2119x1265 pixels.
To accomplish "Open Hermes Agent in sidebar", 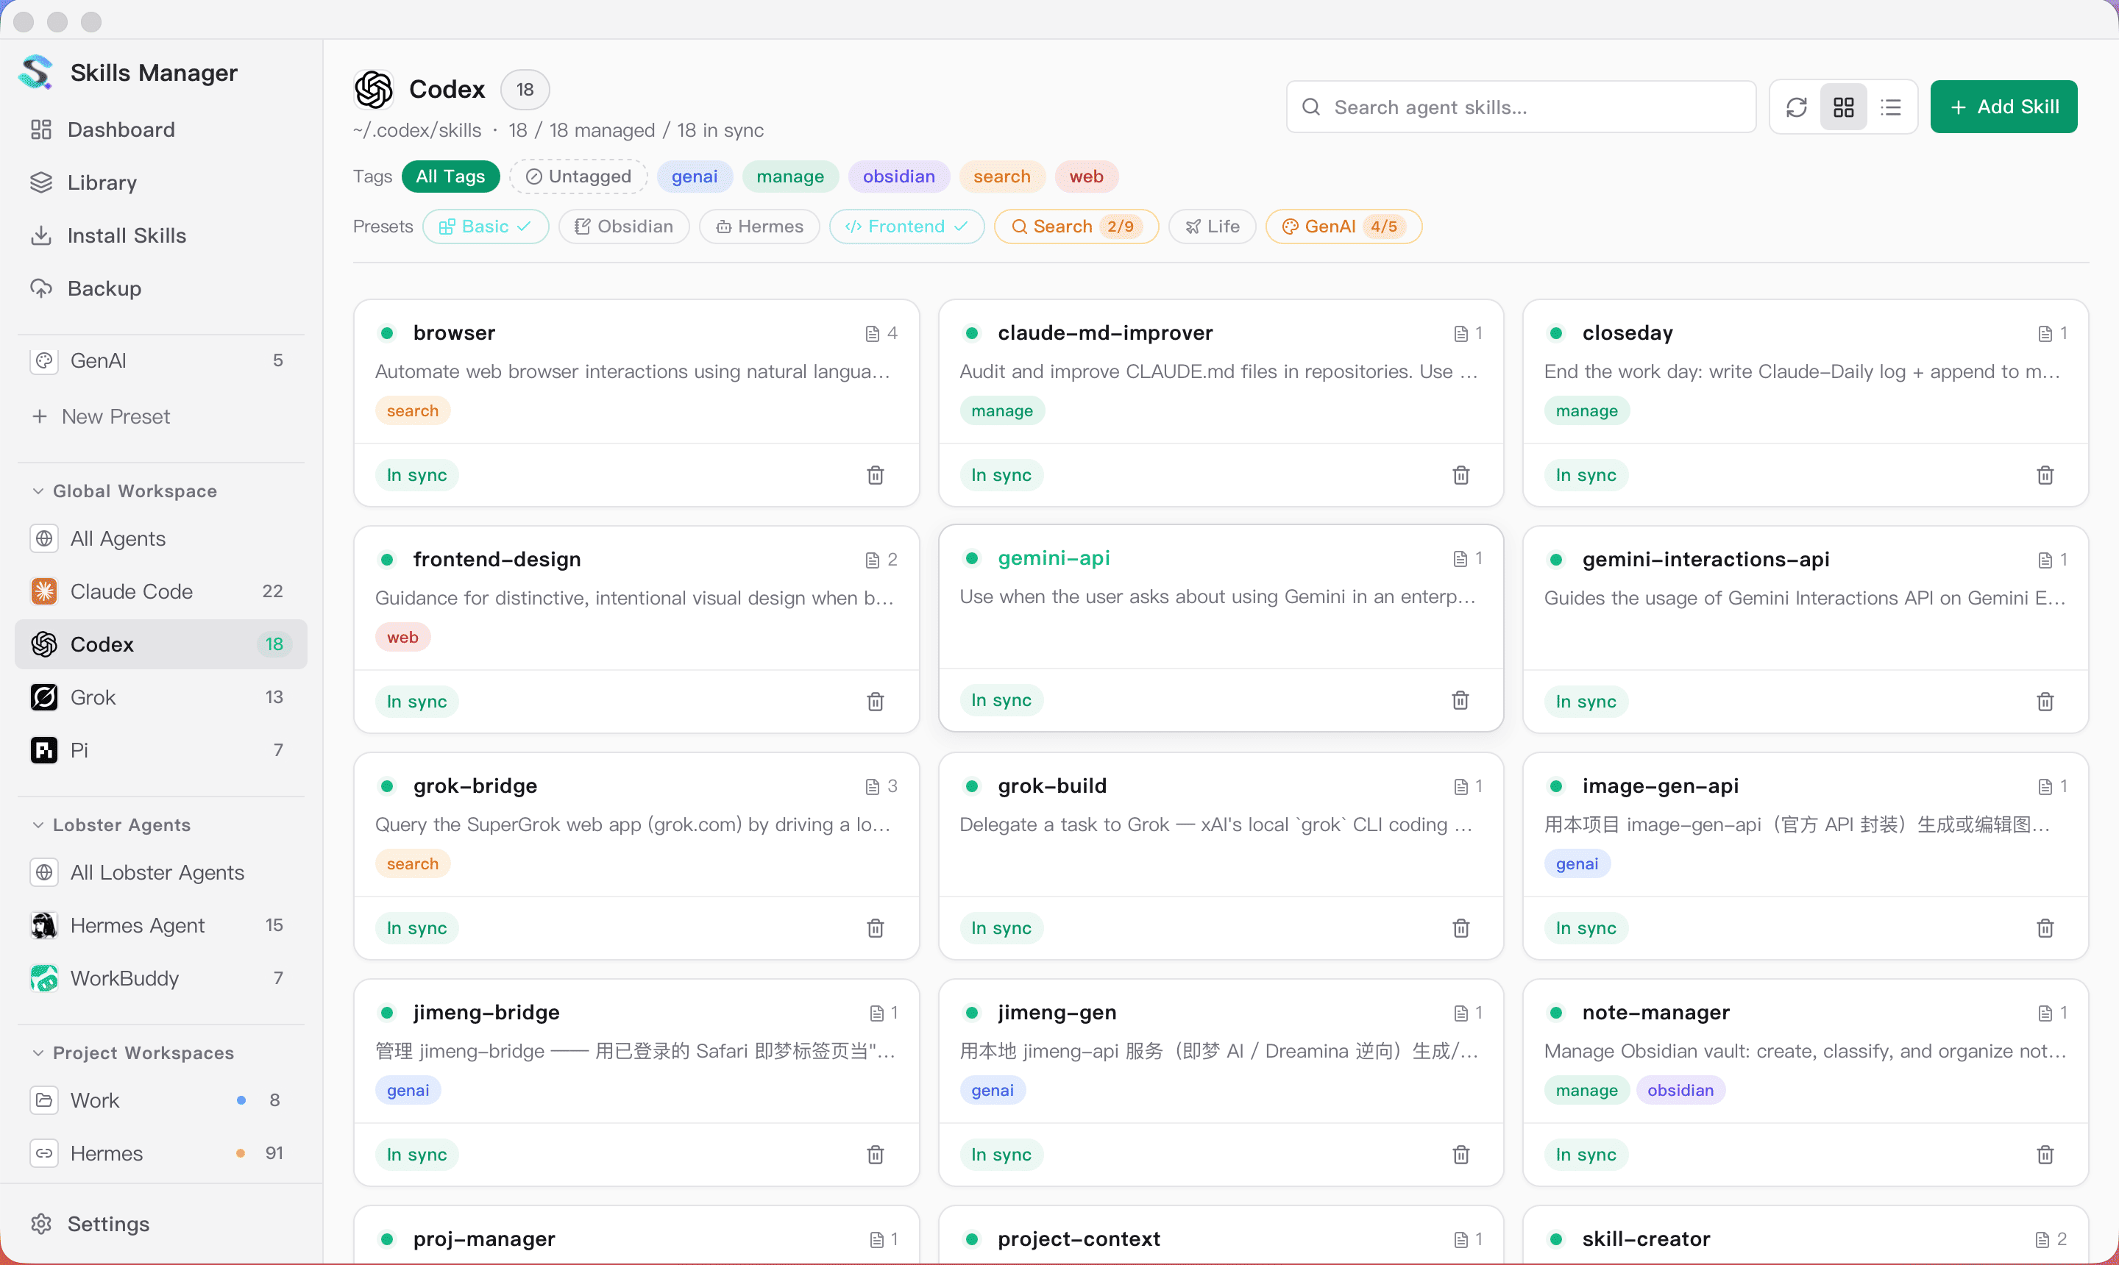I will click(x=160, y=925).
